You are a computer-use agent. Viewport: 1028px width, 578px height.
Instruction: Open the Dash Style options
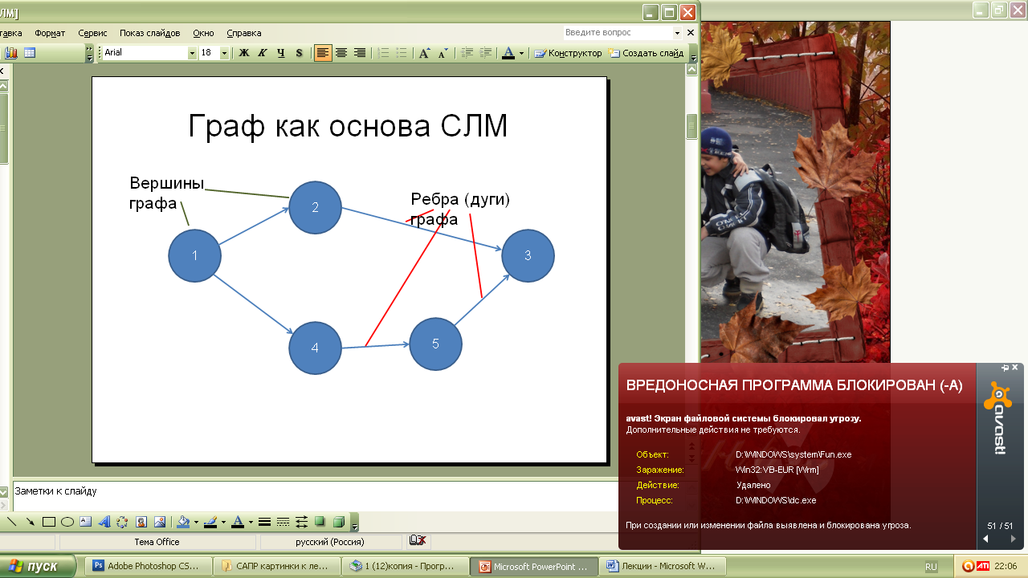pos(283,522)
